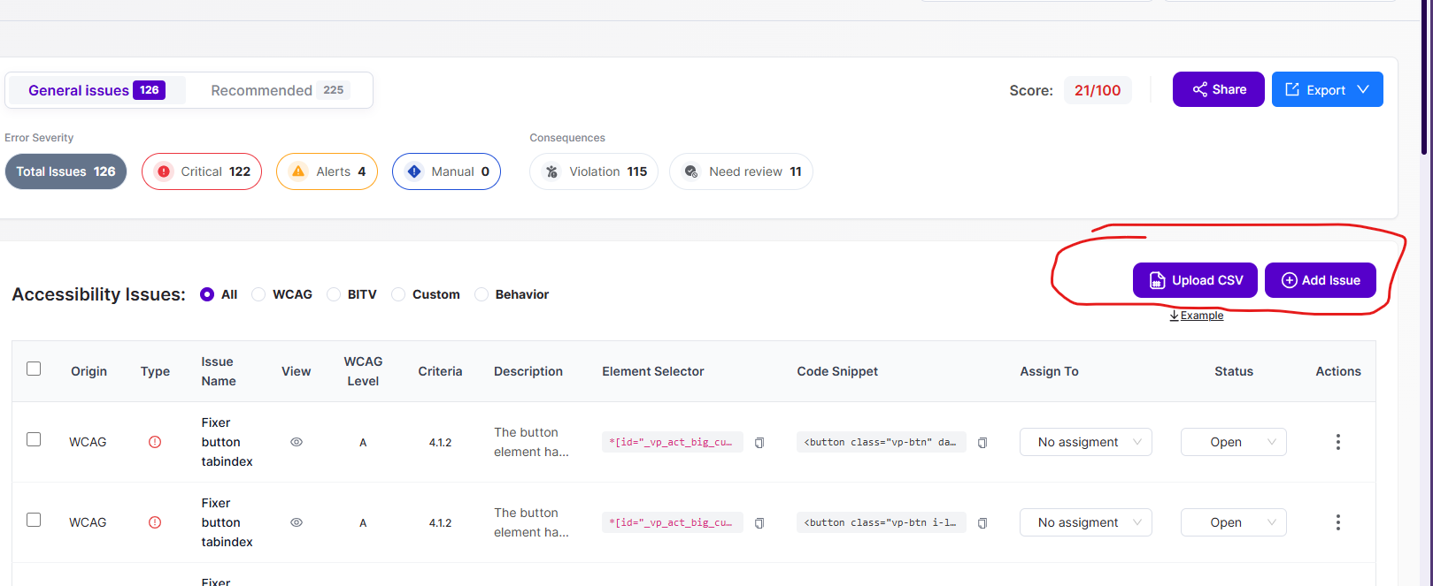
Task: Click the Alerts warning triangle icon
Action: pos(298,171)
